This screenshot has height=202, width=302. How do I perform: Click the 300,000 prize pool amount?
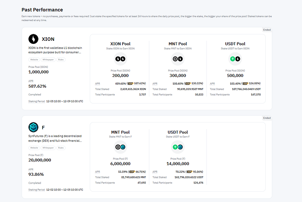(x=178, y=76)
